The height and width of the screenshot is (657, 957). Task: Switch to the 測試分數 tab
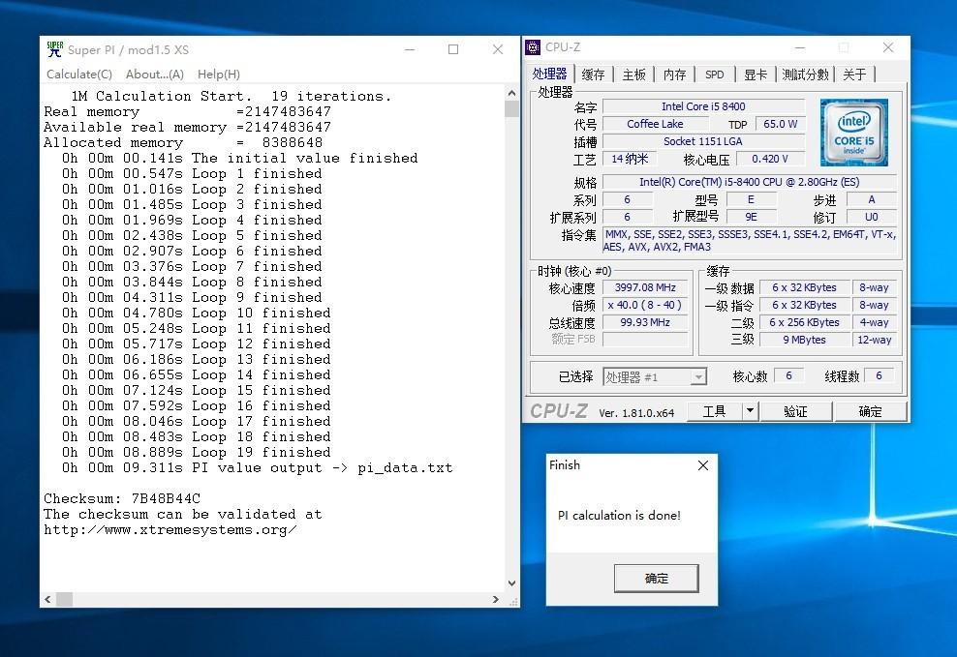(805, 75)
